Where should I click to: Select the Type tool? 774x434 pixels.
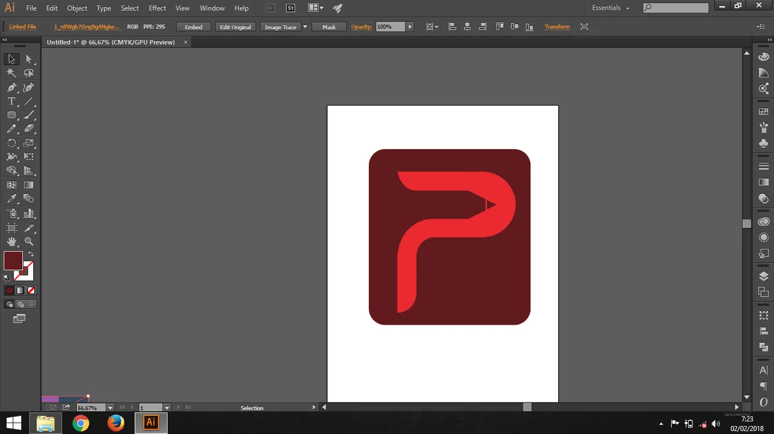11,101
